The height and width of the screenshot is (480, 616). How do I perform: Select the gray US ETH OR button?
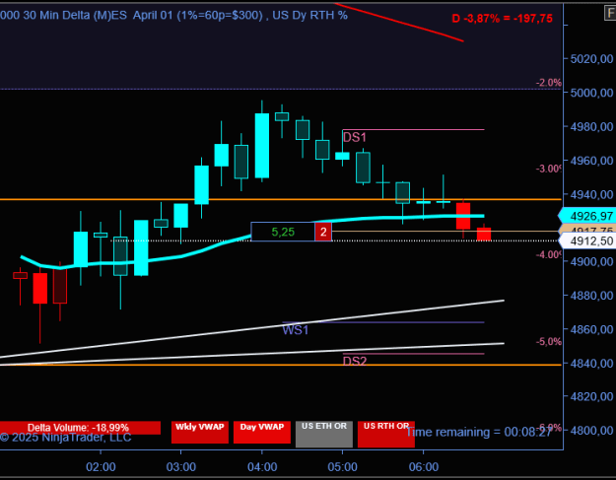[x=324, y=434]
